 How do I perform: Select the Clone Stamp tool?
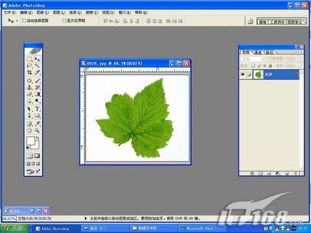tap(30, 87)
